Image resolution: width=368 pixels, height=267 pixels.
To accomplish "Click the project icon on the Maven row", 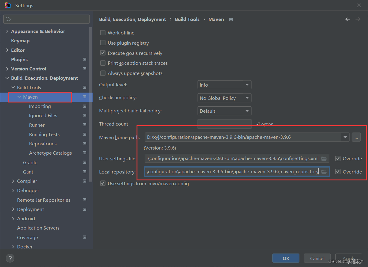I will [x=84, y=97].
